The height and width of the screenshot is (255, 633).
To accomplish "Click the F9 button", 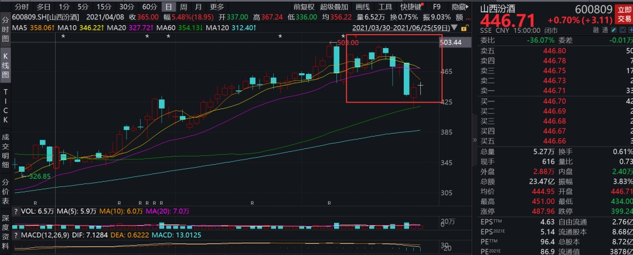I will pyautogui.click(x=437, y=6).
